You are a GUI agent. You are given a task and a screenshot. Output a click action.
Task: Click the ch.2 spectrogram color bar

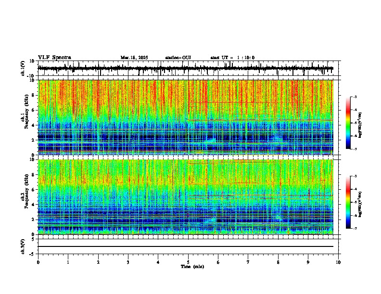pos(348,202)
